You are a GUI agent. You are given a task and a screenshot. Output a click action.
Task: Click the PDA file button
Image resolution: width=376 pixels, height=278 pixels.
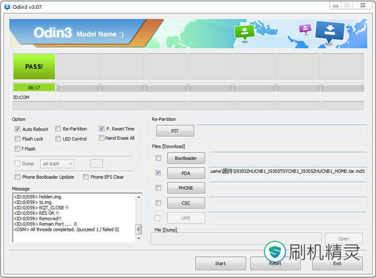(186, 173)
